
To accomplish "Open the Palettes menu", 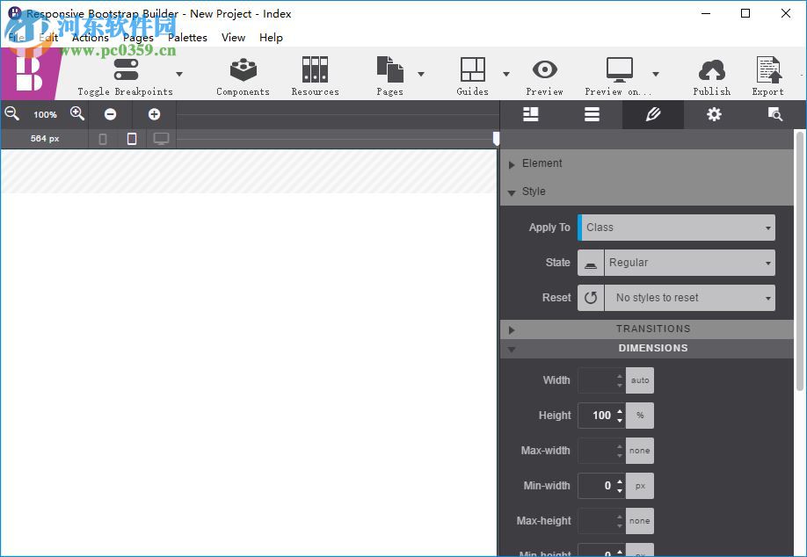I will 187,38.
